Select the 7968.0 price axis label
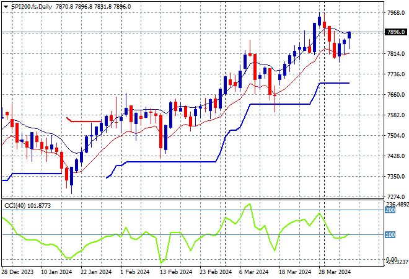409x279 pixels. (396, 13)
